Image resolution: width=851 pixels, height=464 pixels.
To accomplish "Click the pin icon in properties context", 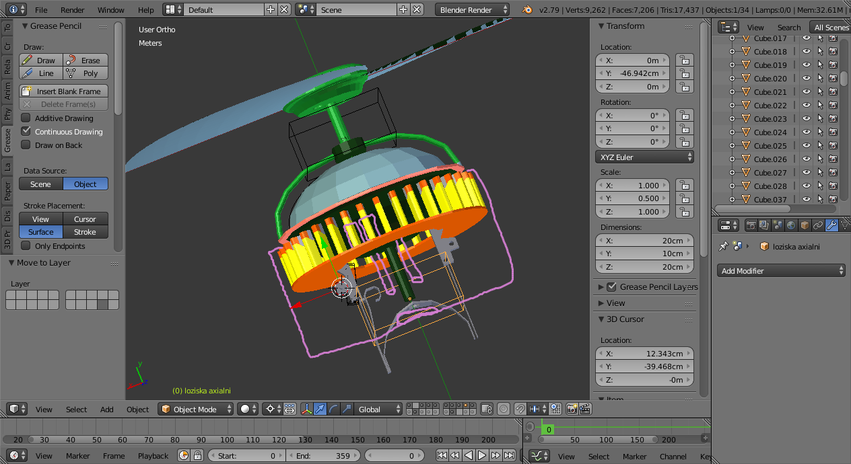I will click(x=724, y=246).
